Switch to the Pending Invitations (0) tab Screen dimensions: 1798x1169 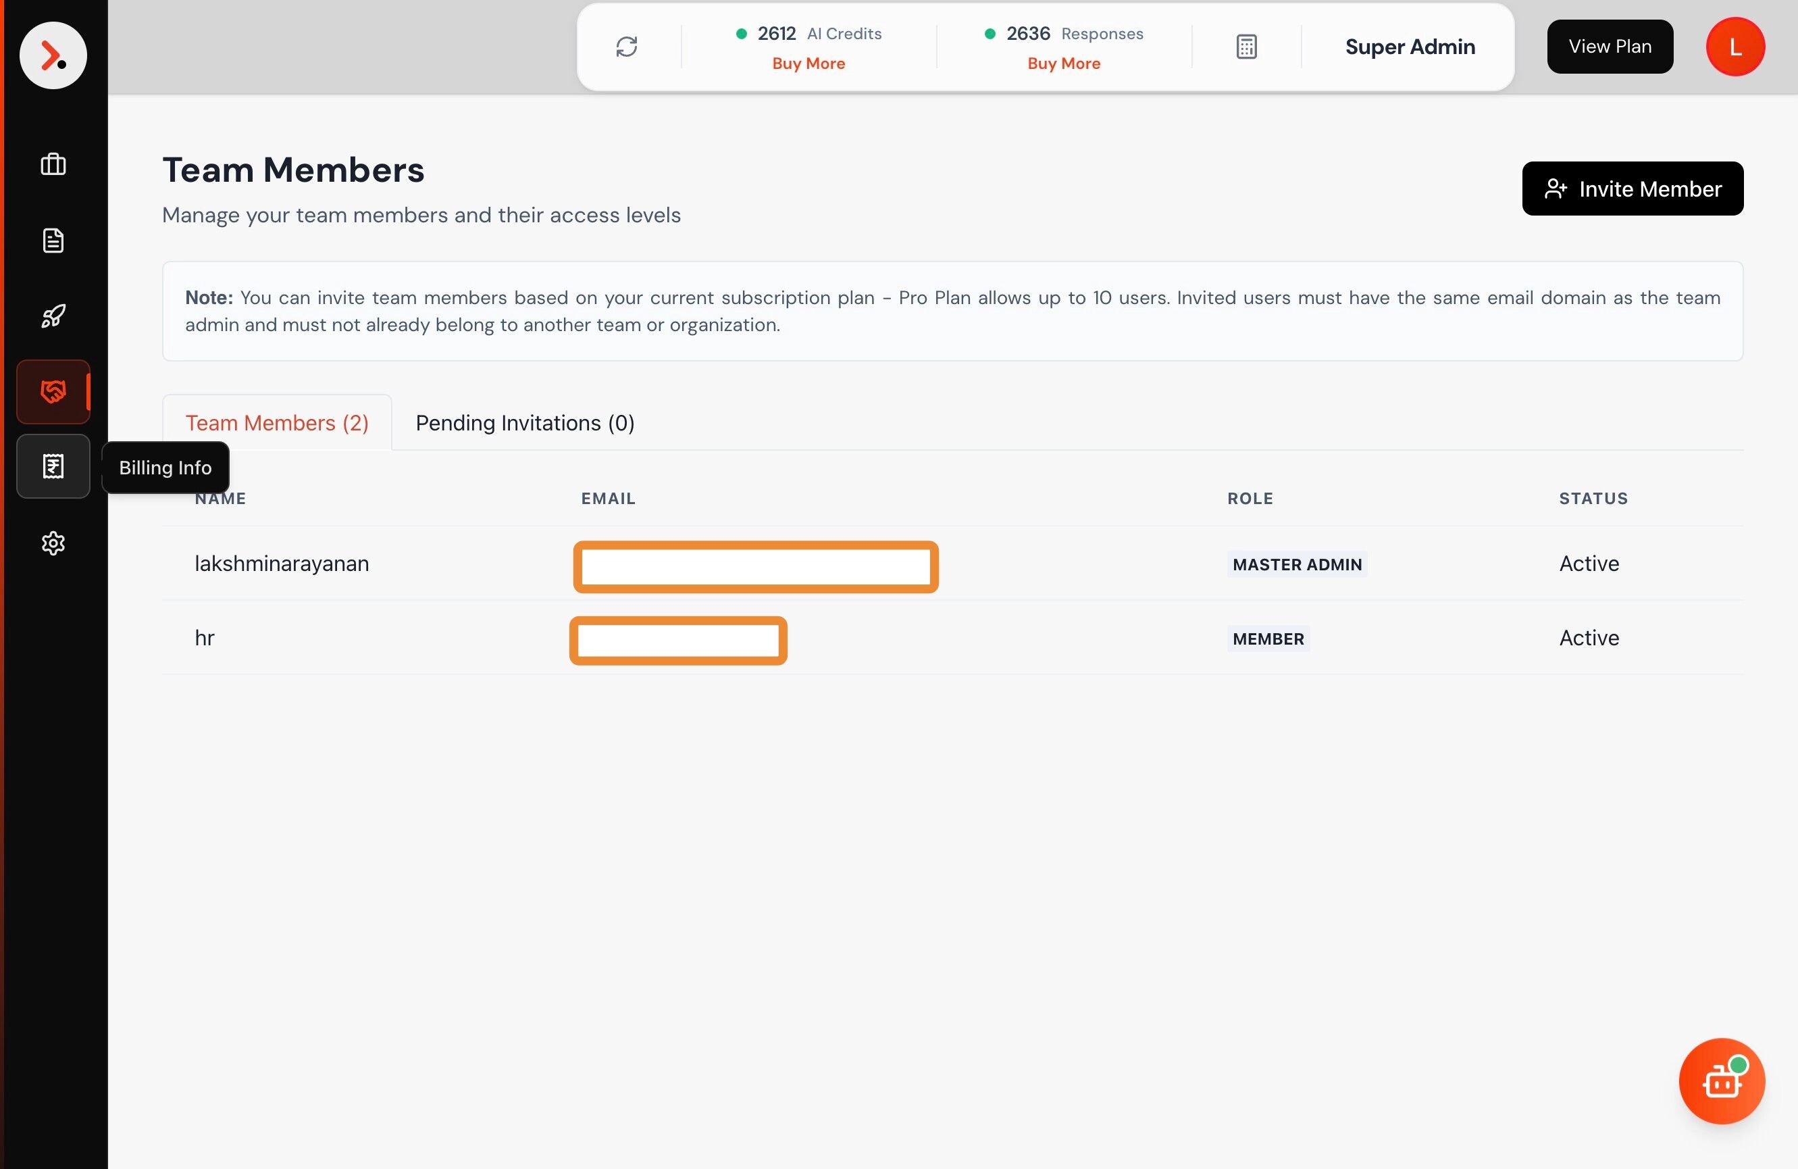[524, 423]
